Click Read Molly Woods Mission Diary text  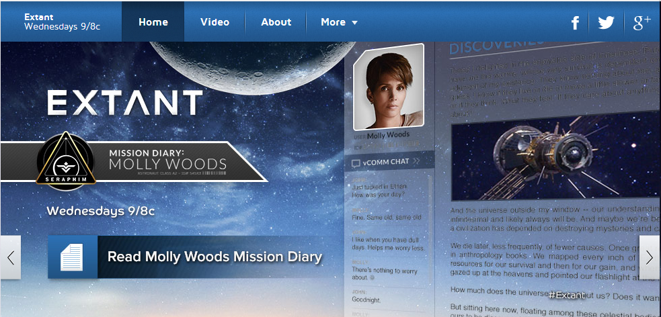click(215, 257)
